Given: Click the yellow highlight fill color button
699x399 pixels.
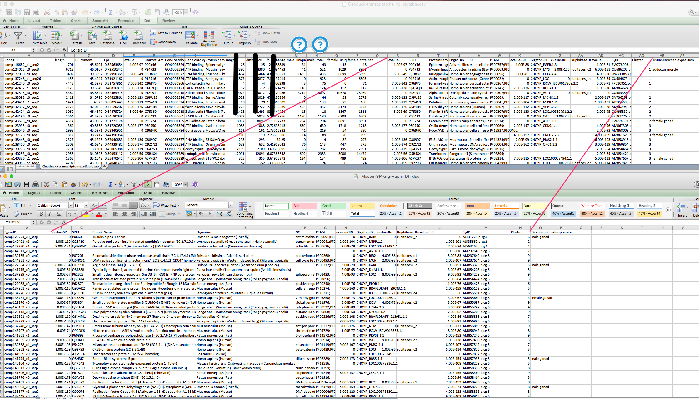Looking at the screenshot, I should (86, 214).
